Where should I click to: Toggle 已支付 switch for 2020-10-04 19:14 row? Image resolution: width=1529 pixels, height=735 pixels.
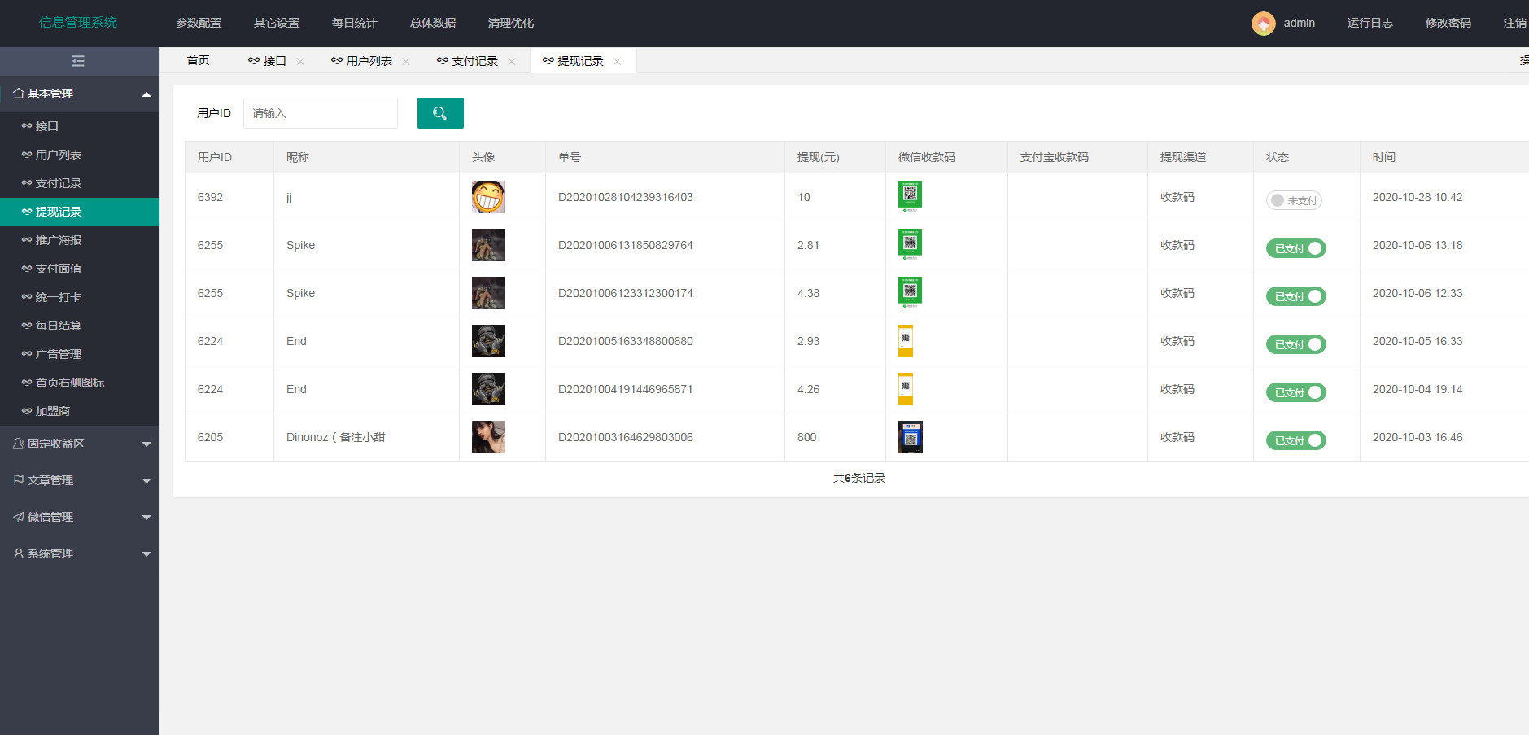coord(1296,392)
